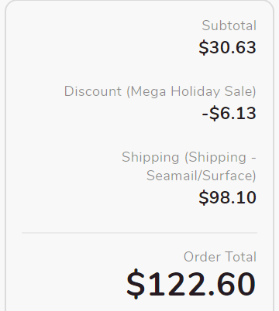Click the Subtotal label

[229, 26]
